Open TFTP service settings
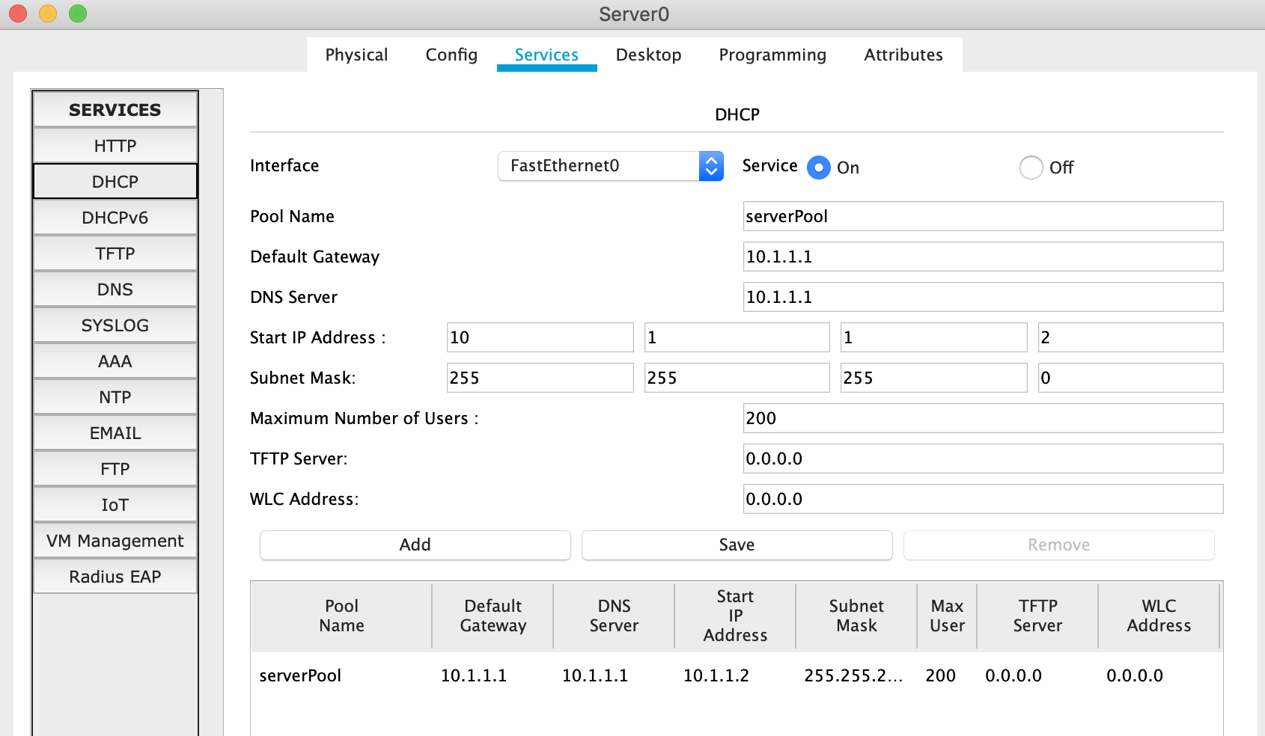Screen dimensions: 1265x736 115,254
